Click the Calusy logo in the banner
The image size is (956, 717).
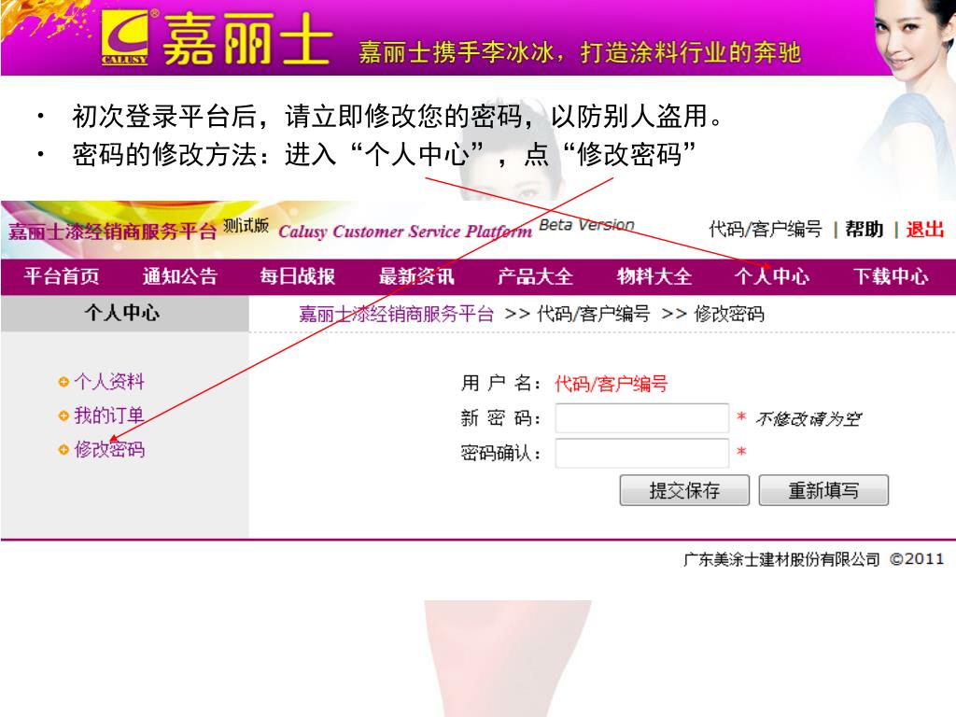point(124,36)
